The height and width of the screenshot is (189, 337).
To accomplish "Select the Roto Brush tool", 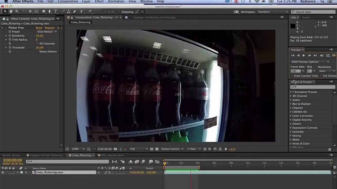I will (82, 12).
